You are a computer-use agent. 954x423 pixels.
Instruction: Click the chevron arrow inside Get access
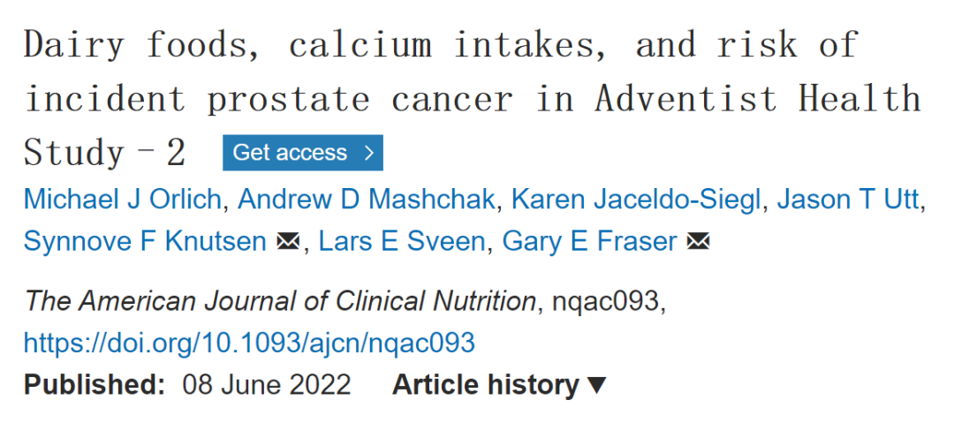[x=368, y=153]
